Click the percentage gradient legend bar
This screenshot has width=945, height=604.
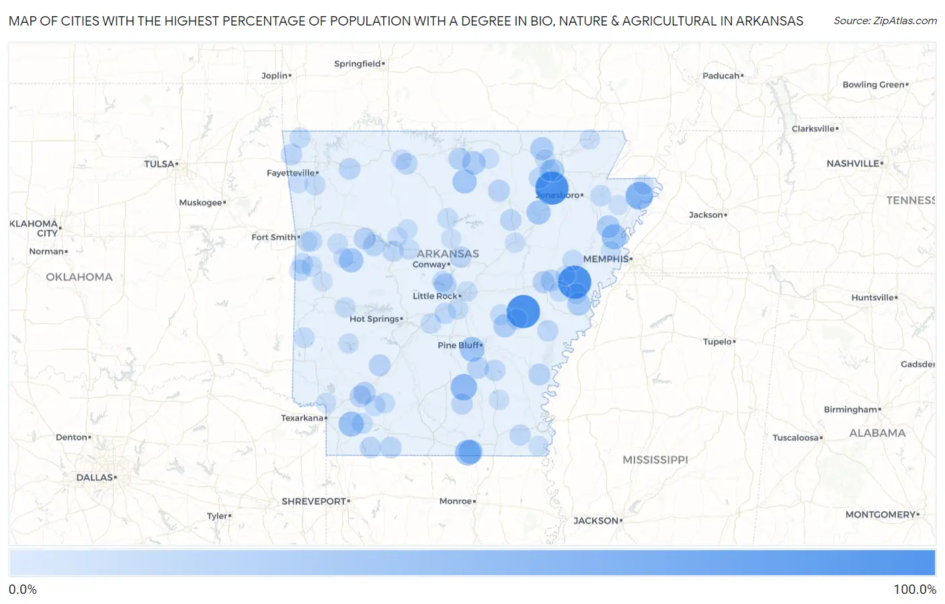click(x=472, y=562)
